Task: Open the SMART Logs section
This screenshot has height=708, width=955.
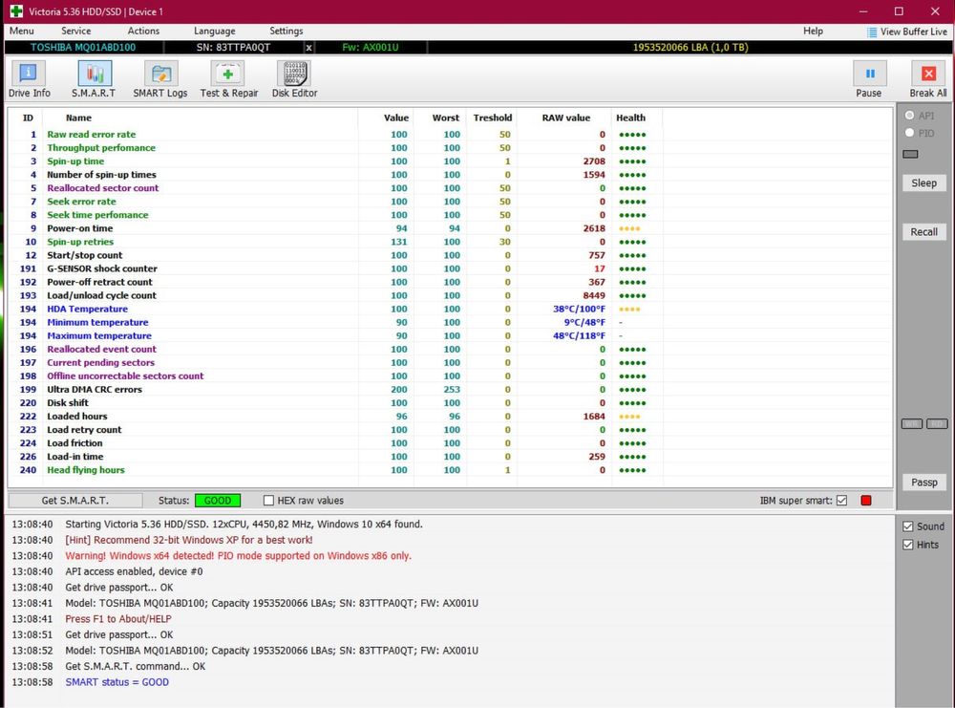Action: point(160,80)
